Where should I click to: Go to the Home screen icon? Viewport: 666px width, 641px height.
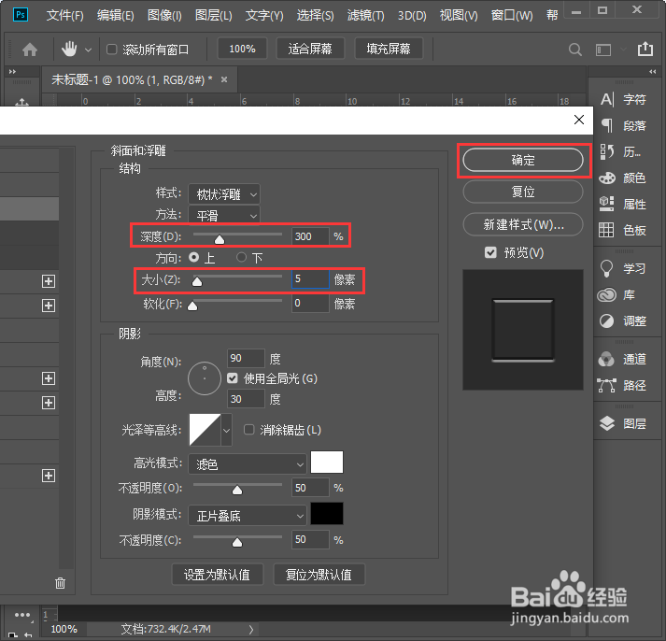(30, 50)
